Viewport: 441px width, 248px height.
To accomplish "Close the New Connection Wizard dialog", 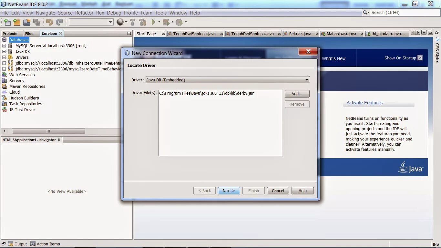I will tap(308, 51).
